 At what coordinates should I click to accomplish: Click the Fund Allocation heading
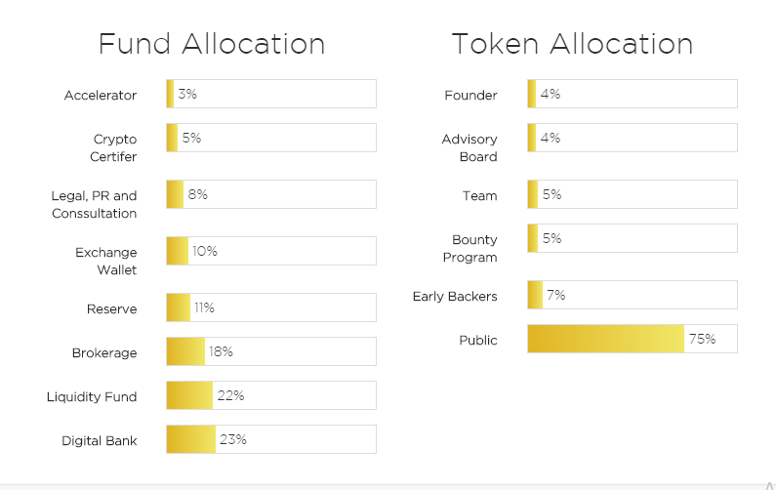[212, 44]
